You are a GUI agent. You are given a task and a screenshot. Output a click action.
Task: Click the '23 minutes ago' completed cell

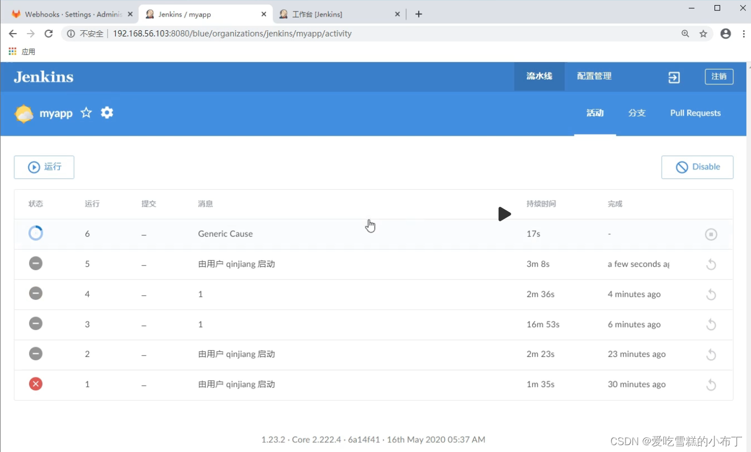coord(636,354)
